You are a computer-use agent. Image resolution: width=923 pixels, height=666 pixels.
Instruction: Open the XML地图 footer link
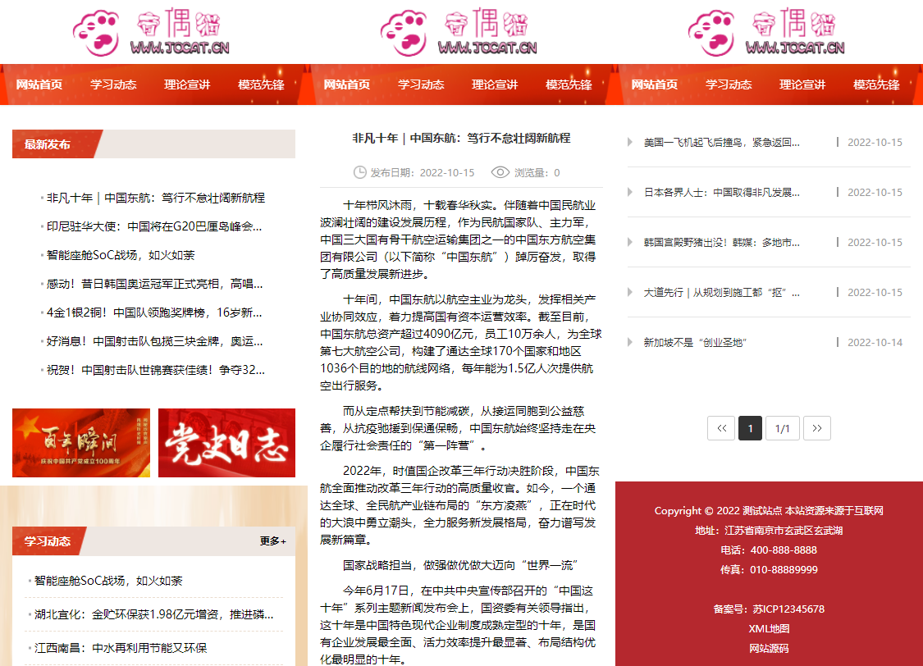tap(769, 629)
